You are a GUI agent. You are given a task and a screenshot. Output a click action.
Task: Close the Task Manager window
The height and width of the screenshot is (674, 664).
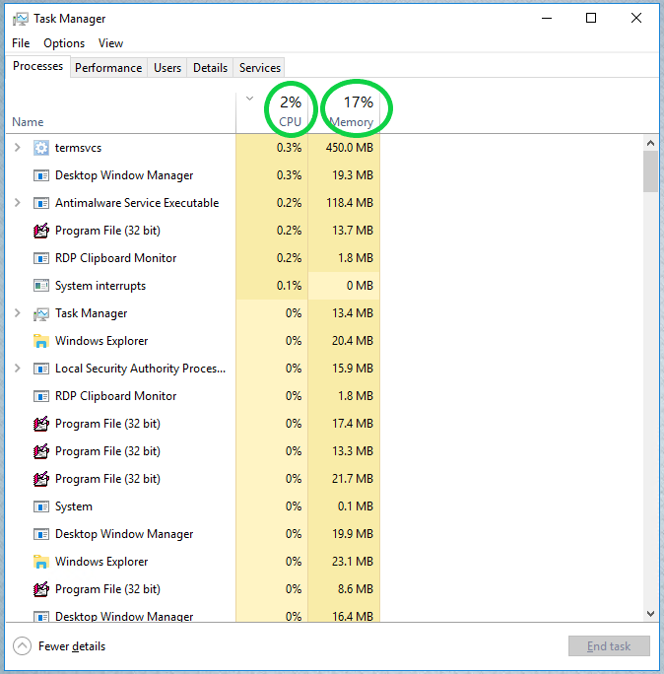click(x=636, y=18)
